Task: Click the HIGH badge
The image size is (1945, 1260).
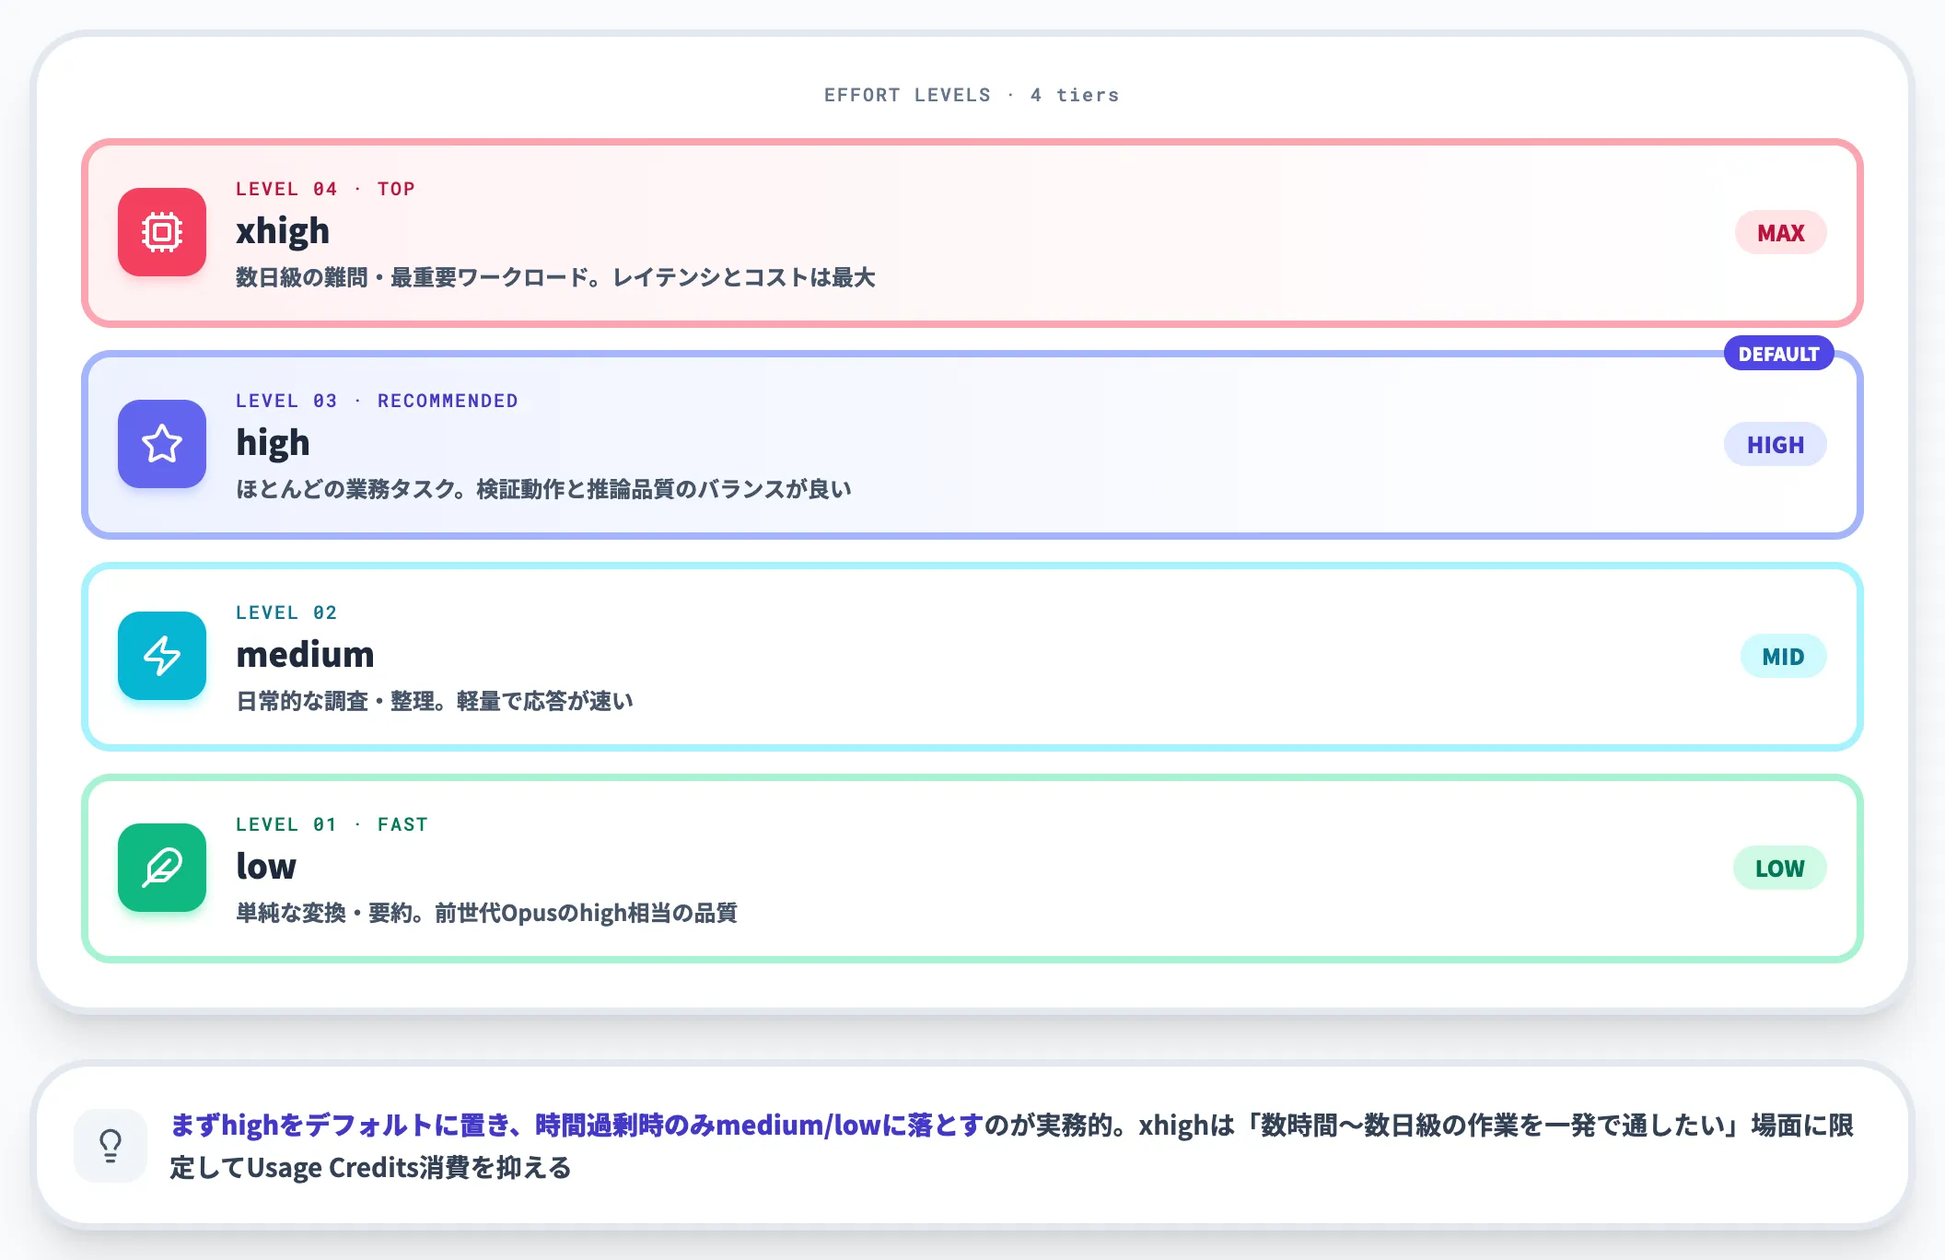Action: tap(1775, 445)
